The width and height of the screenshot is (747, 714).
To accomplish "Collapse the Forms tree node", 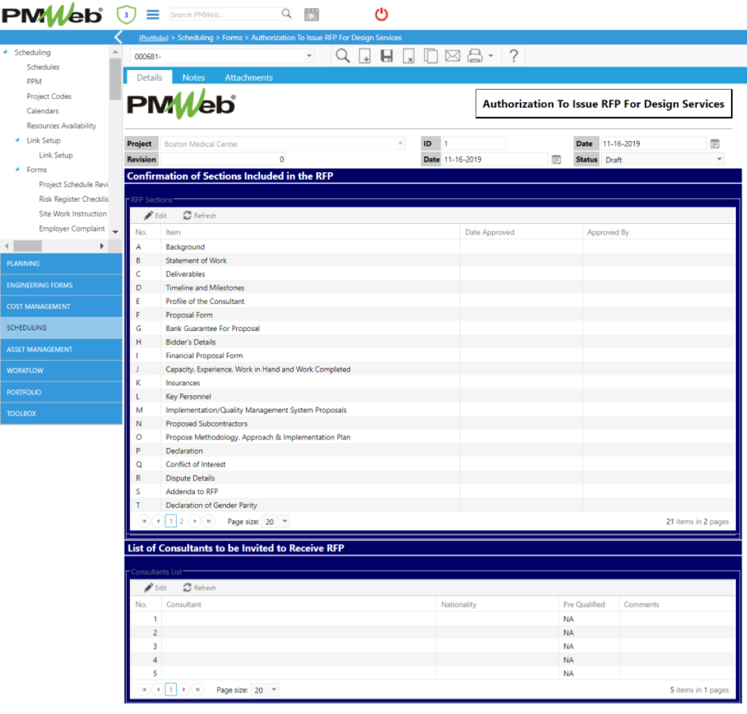I will pos(18,169).
